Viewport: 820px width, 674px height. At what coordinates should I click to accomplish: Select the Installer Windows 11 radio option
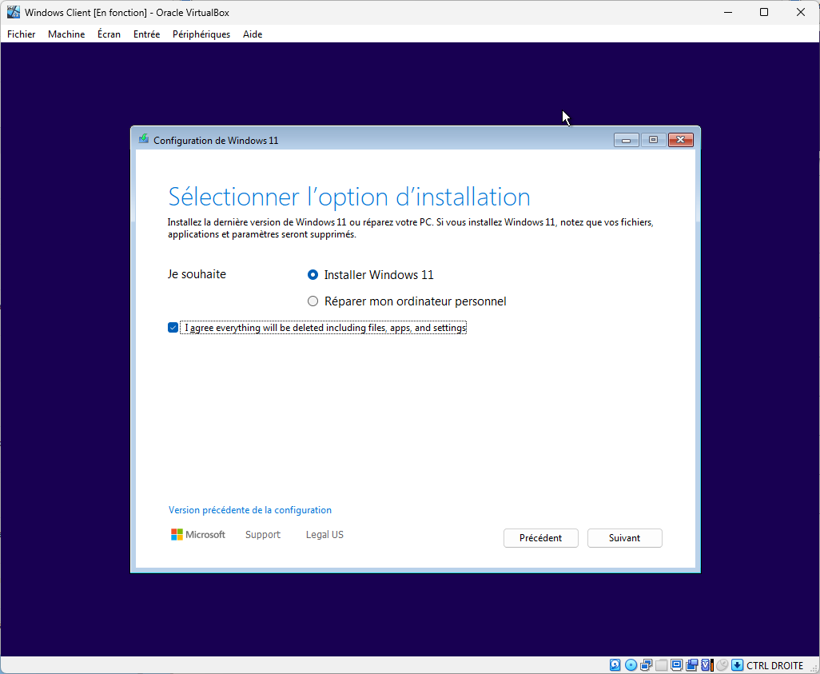312,275
